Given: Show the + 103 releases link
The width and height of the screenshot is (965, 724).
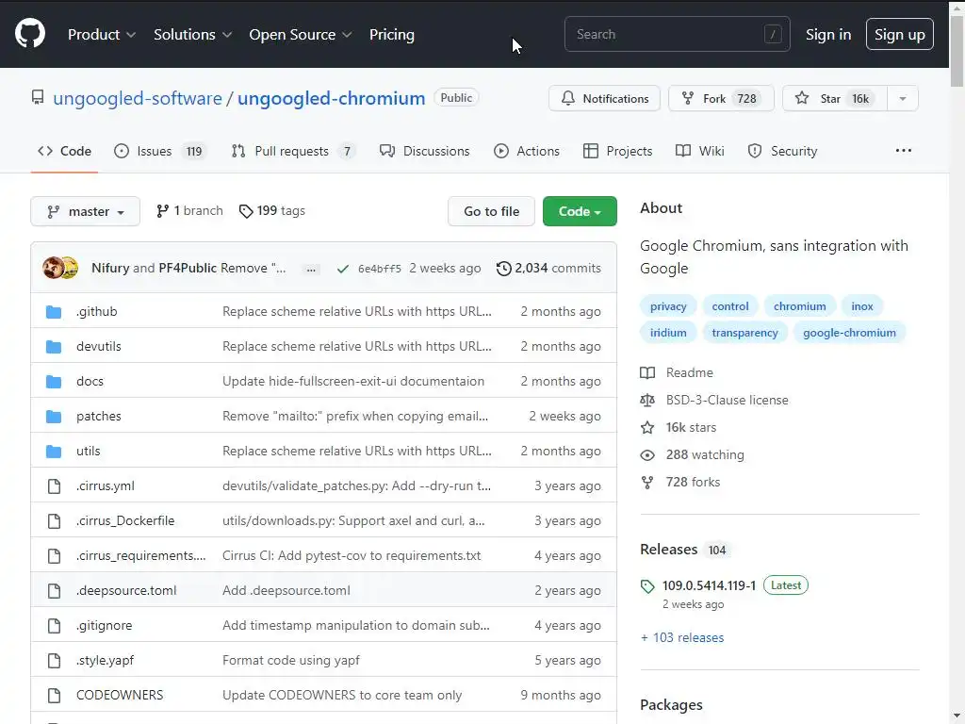Looking at the screenshot, I should tap(682, 637).
